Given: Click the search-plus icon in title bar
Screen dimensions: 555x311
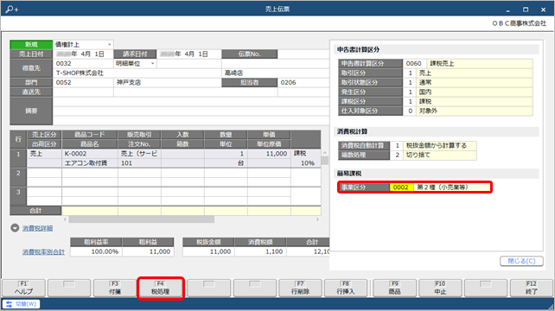Looking at the screenshot, I should point(12,10).
